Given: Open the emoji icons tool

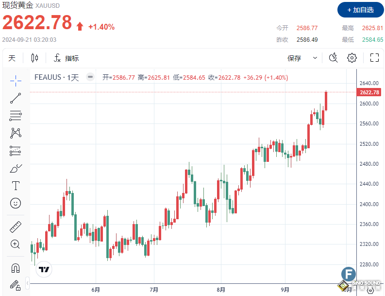Looking at the screenshot, I should click(16, 203).
